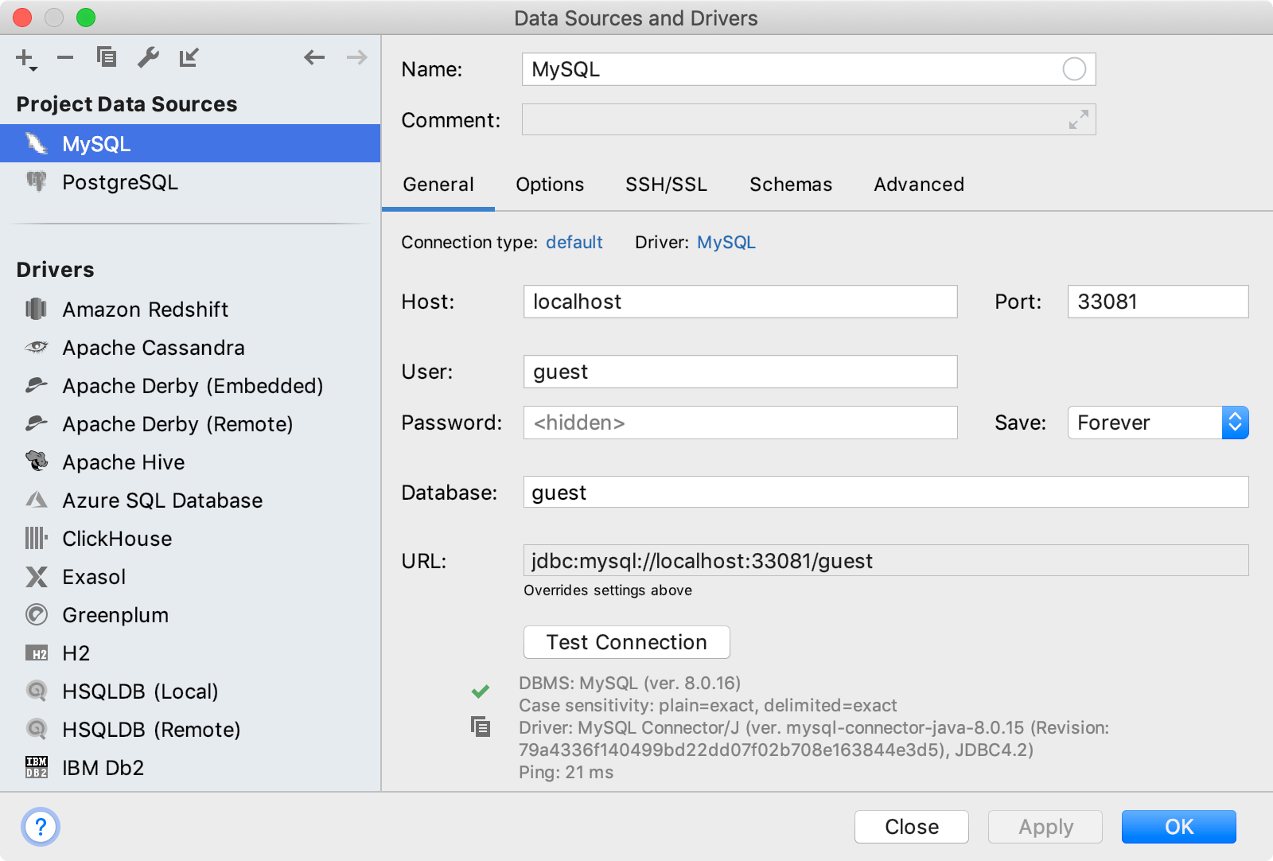
Task: Duplicate the MySQL data source
Action: (107, 57)
